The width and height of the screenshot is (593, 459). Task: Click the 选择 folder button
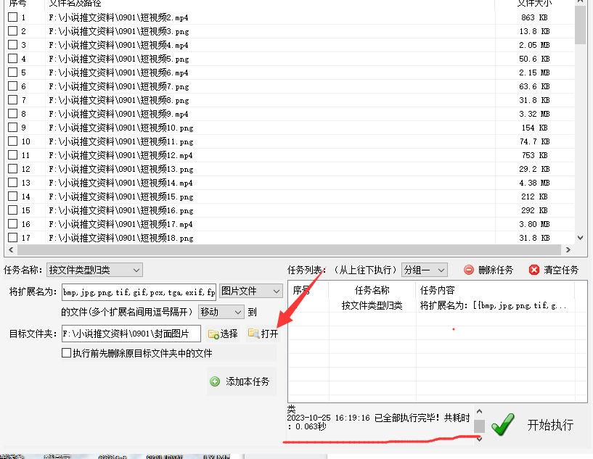(223, 334)
